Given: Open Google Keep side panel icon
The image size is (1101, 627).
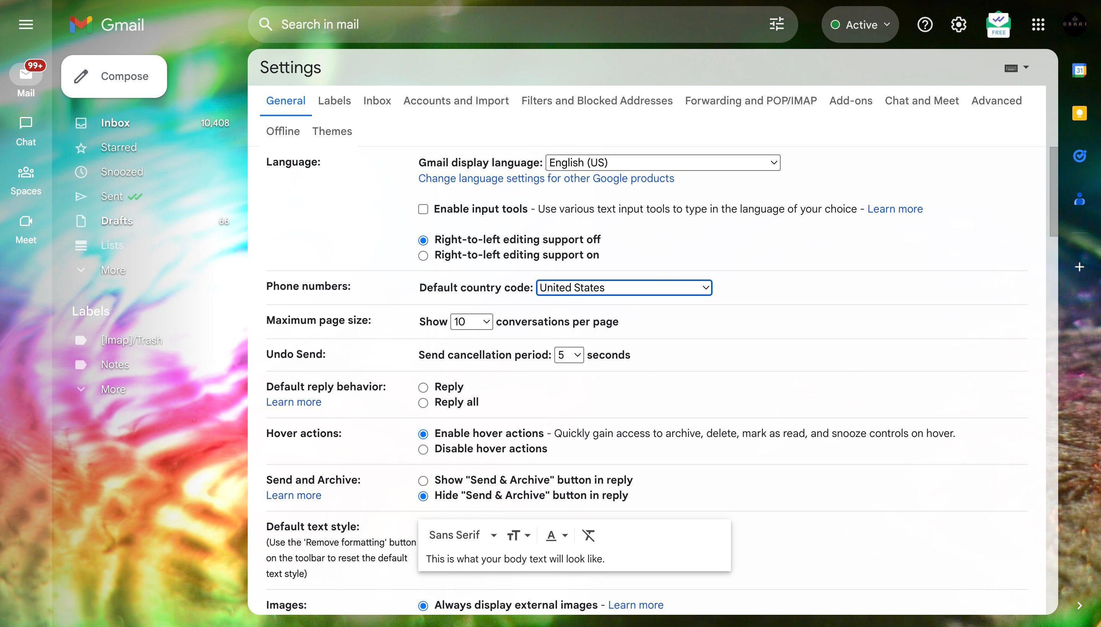Looking at the screenshot, I should (x=1079, y=113).
